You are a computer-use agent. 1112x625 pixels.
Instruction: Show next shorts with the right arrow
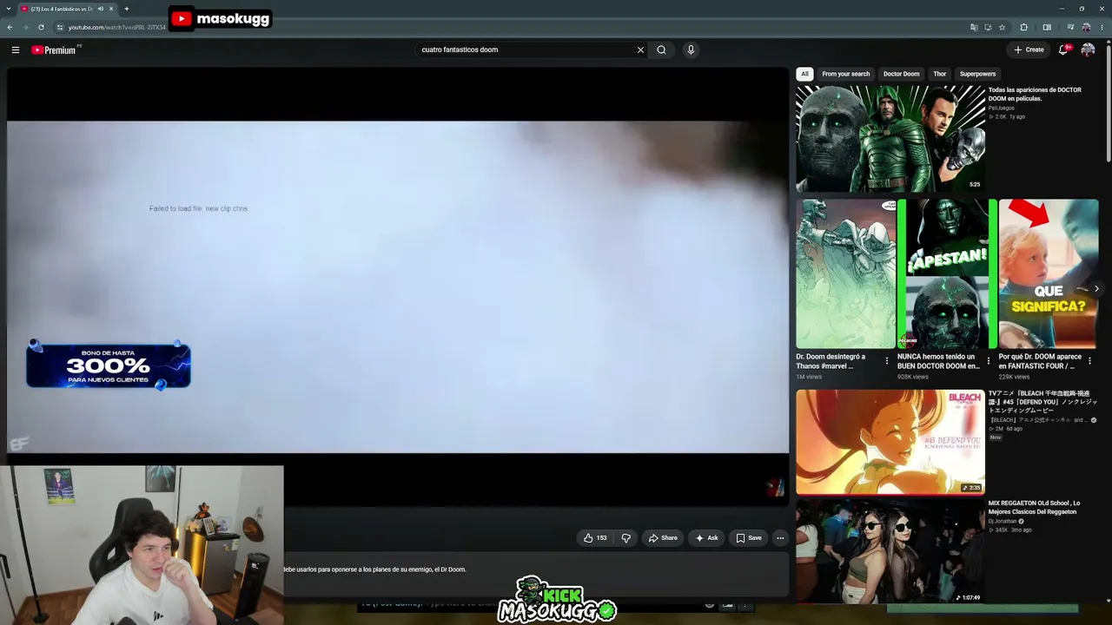click(1096, 289)
